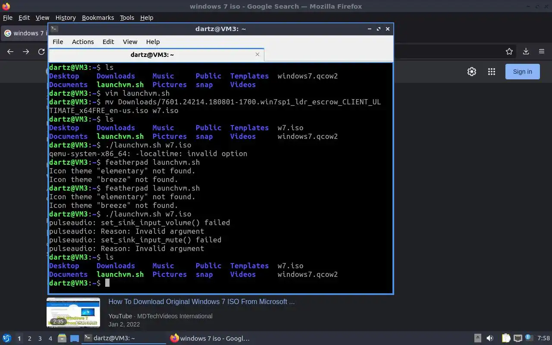Switch to workspace 4 in the panel

click(50, 339)
